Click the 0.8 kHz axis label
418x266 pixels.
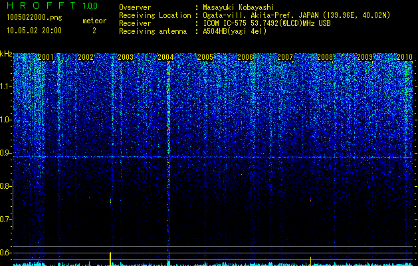tap(5, 186)
